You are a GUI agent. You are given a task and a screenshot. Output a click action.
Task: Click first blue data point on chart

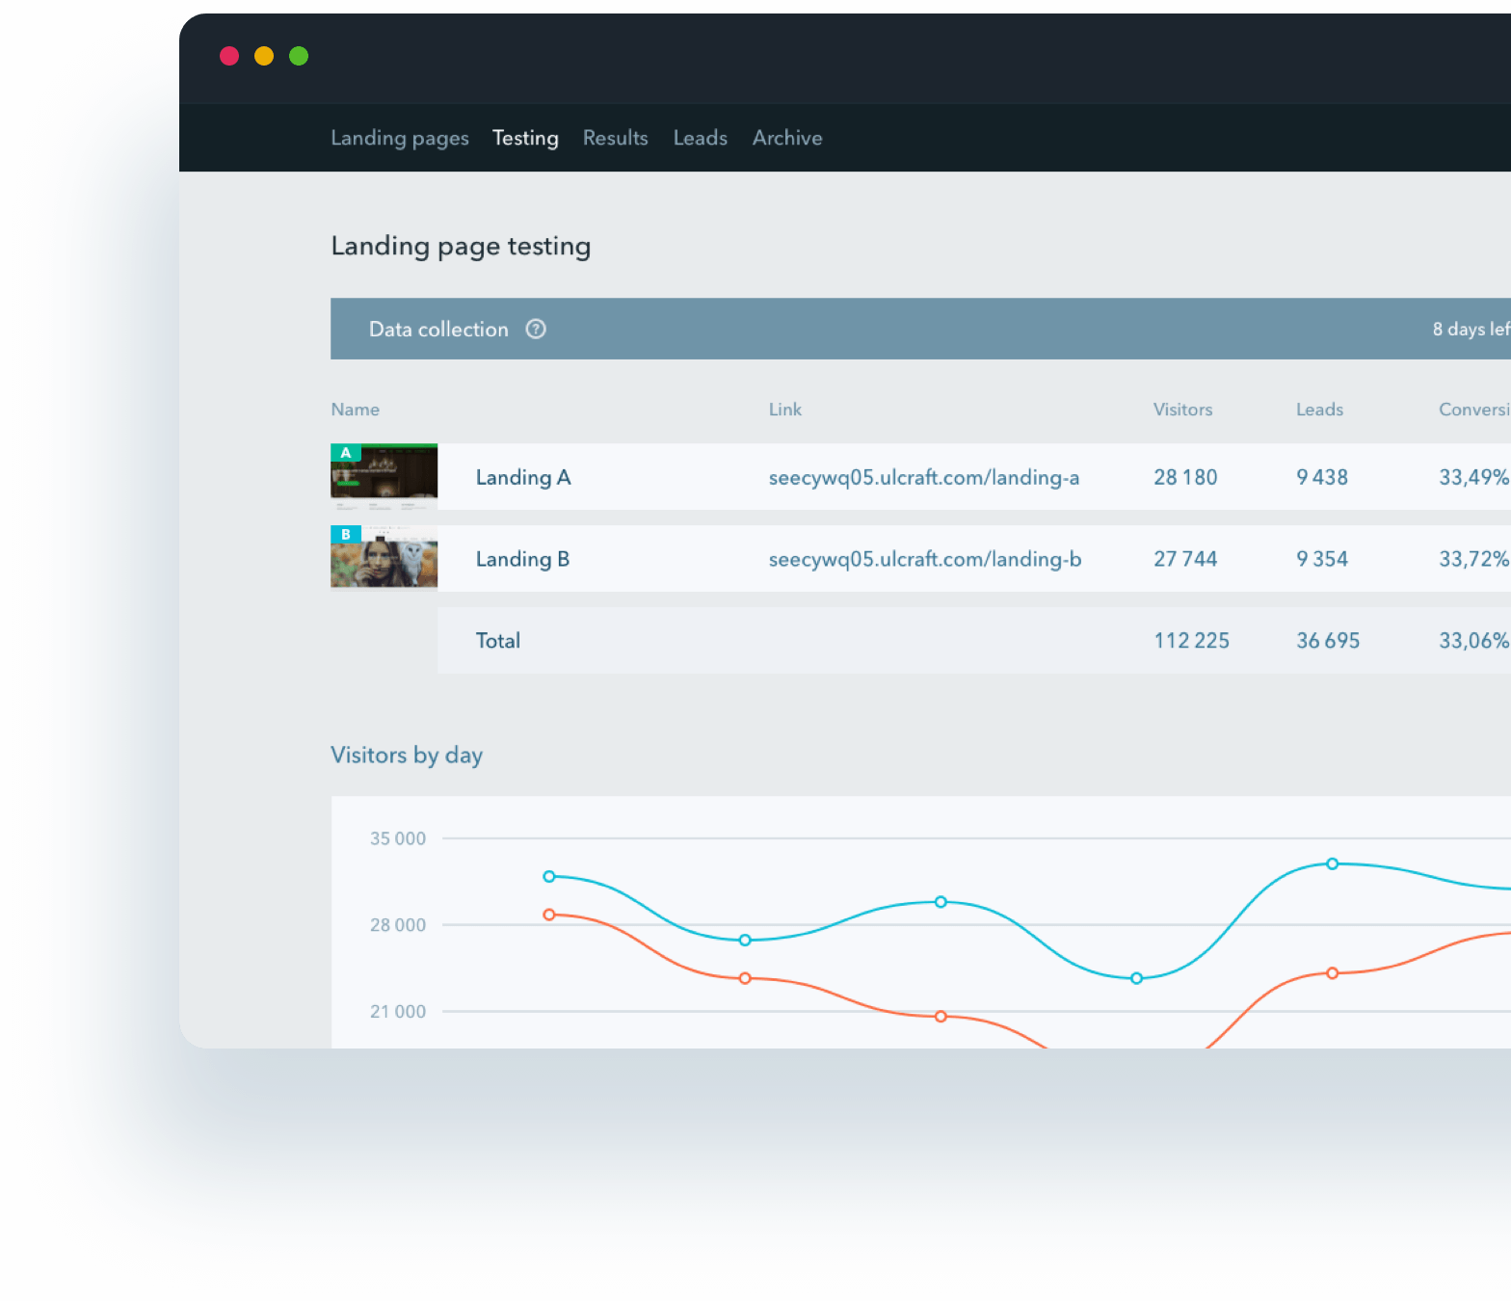pyautogui.click(x=549, y=877)
